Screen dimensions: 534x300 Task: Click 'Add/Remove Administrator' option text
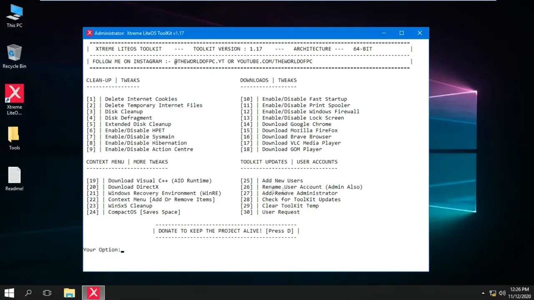300,193
